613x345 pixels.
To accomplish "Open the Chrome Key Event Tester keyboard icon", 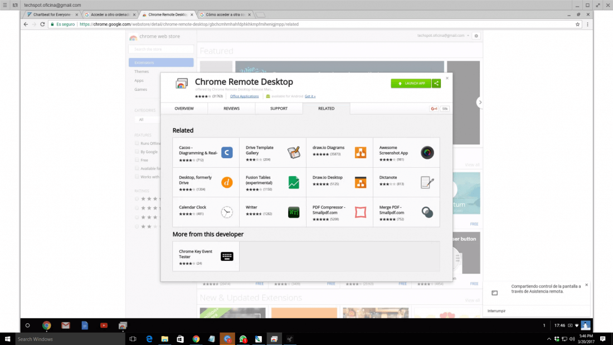I will click(x=227, y=256).
